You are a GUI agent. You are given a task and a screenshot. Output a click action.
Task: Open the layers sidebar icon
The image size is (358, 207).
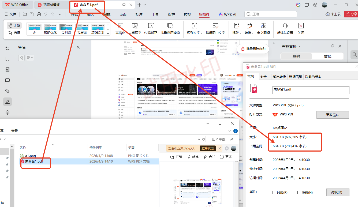(x=8, y=112)
